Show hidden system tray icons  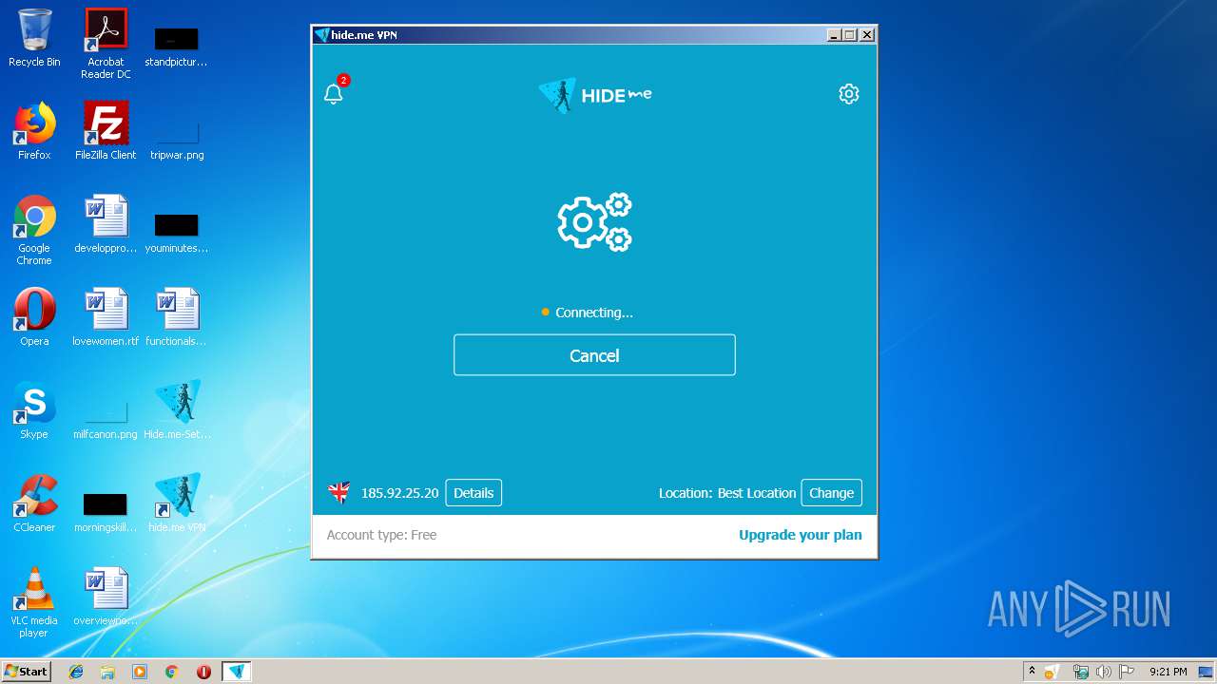(x=1032, y=672)
